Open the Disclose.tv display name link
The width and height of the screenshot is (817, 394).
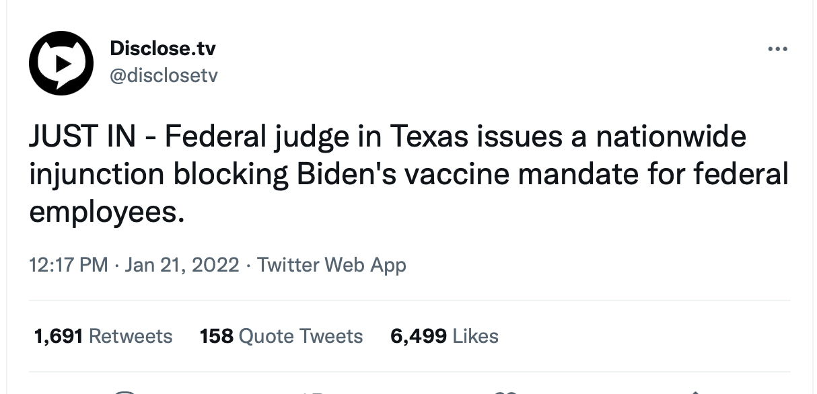click(x=162, y=48)
